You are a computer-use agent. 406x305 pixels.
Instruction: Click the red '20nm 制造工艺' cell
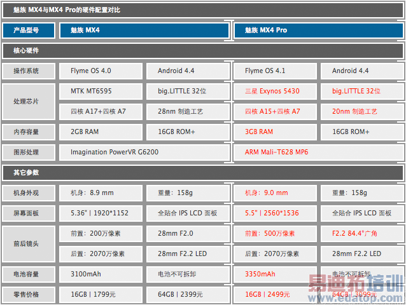pyautogui.click(x=363, y=111)
